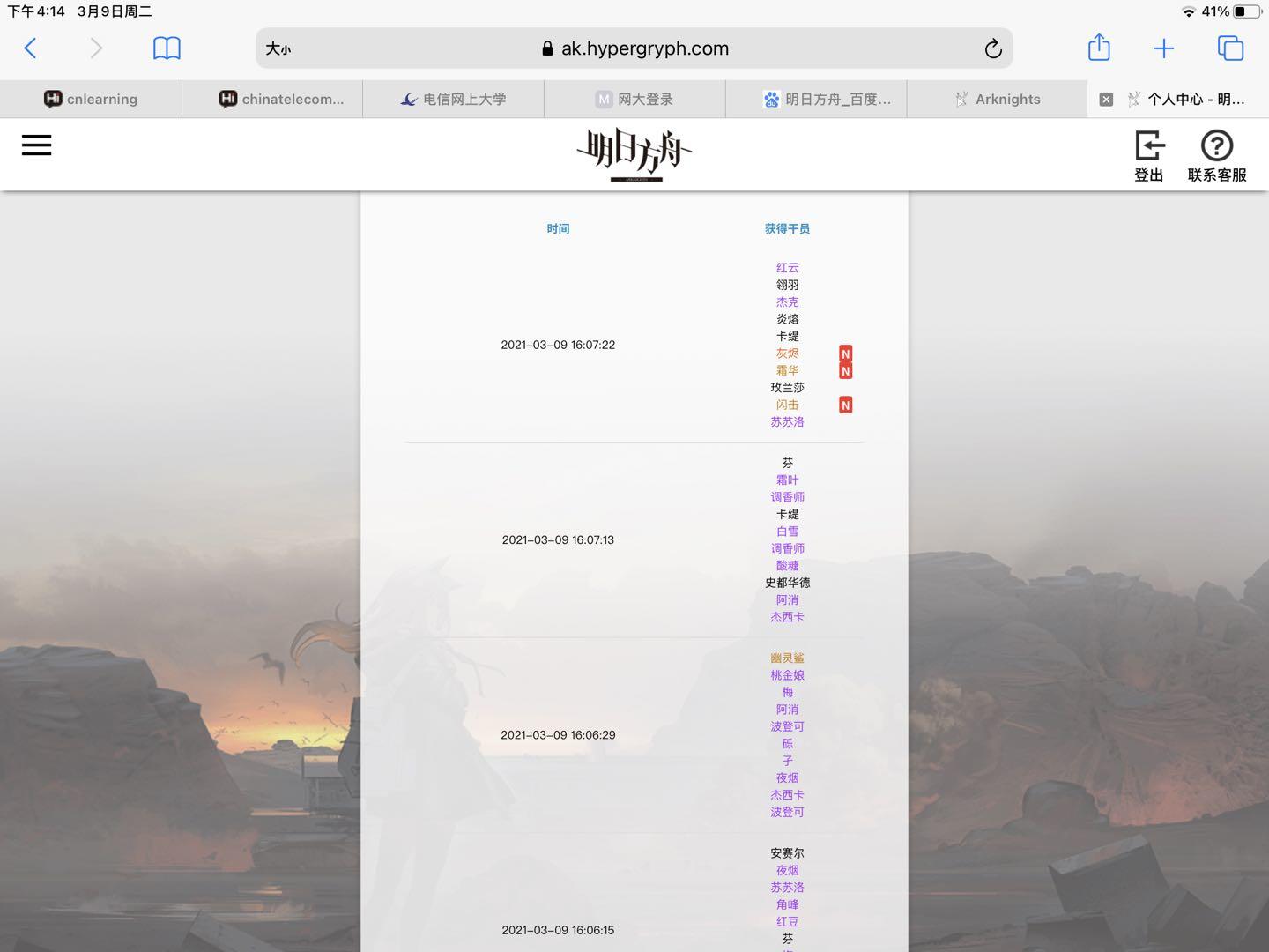Tap the battery status indicator

pyautogui.click(x=1247, y=11)
